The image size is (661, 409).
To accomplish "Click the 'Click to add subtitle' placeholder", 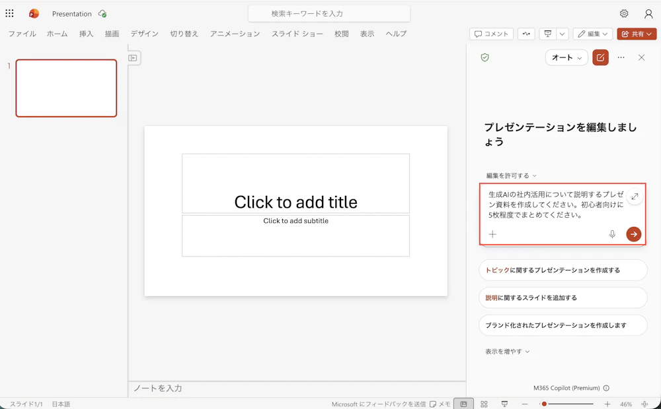I will pos(295,236).
